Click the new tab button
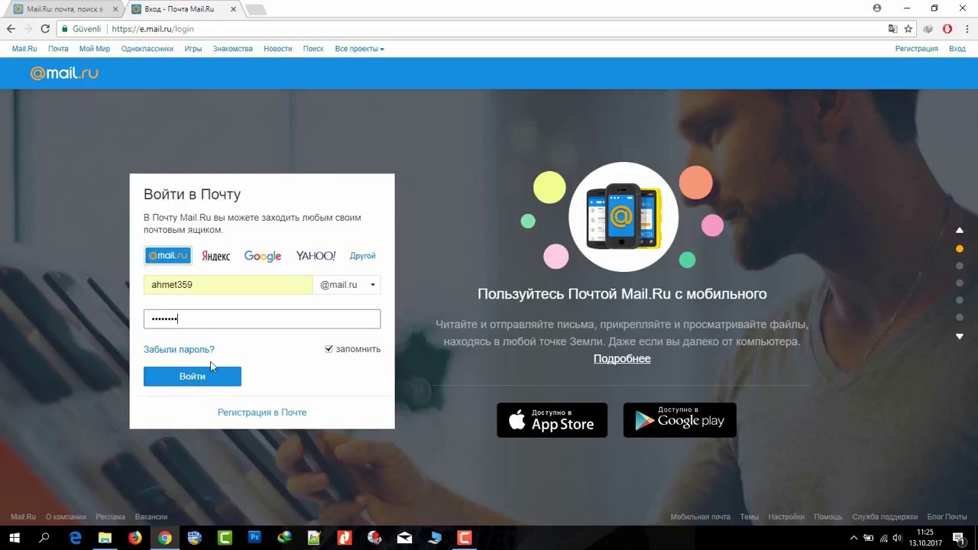 pyautogui.click(x=256, y=9)
